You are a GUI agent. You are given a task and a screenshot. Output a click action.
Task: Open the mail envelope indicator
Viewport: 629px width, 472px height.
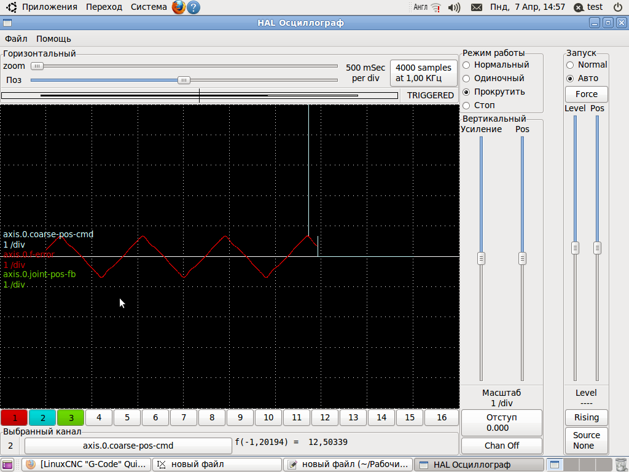click(477, 7)
